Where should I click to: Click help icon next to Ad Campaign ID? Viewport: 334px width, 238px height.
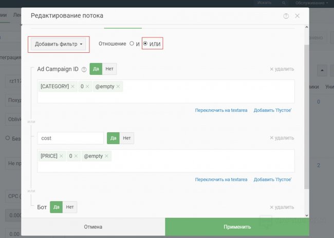click(x=84, y=69)
